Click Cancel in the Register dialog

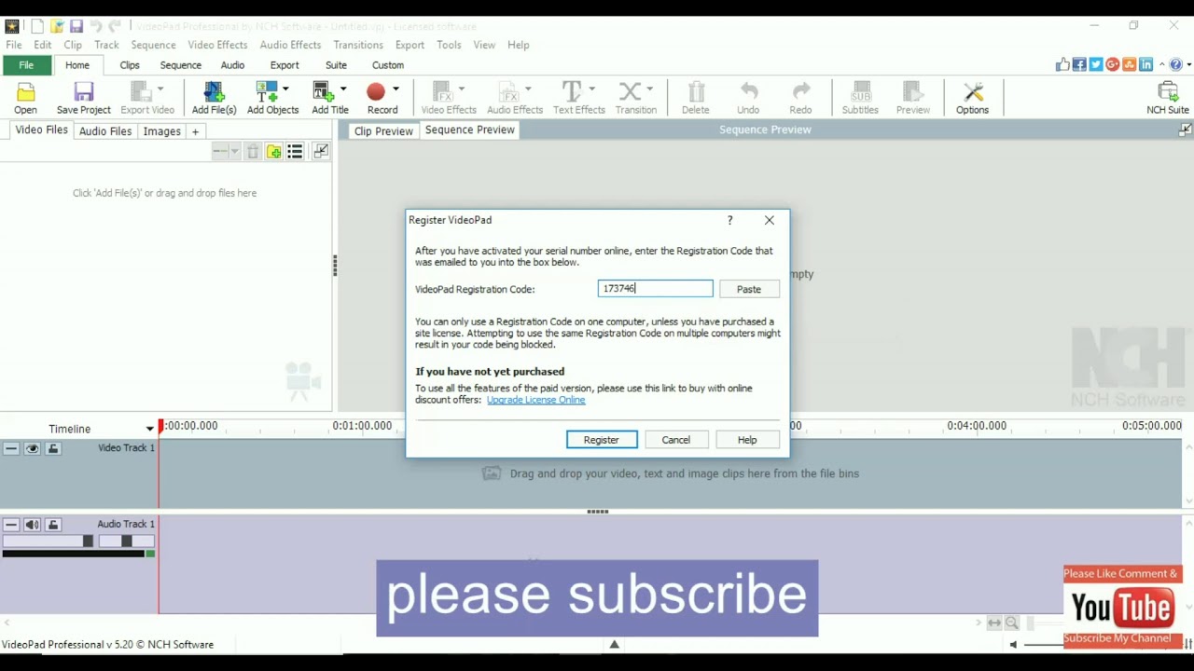pyautogui.click(x=676, y=440)
